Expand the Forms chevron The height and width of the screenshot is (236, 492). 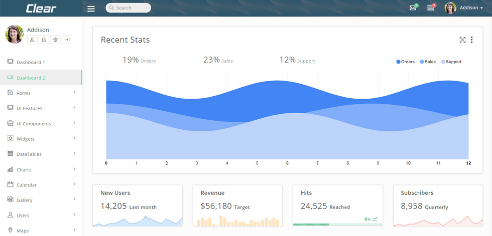tap(74, 92)
